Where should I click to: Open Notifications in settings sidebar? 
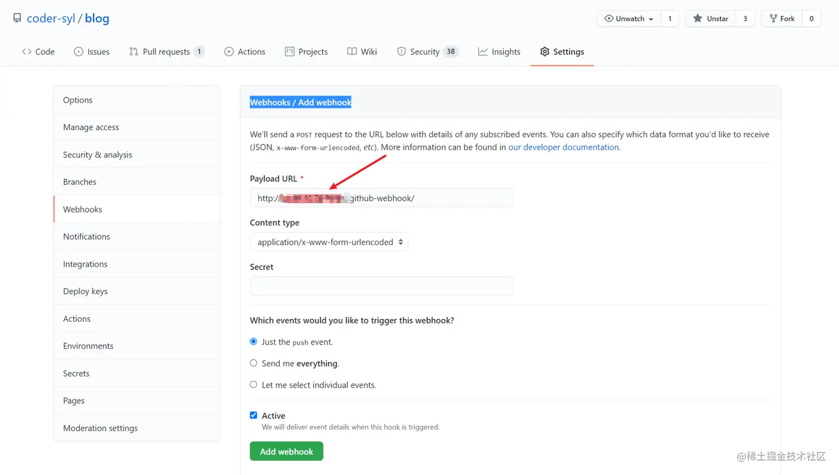(137, 236)
